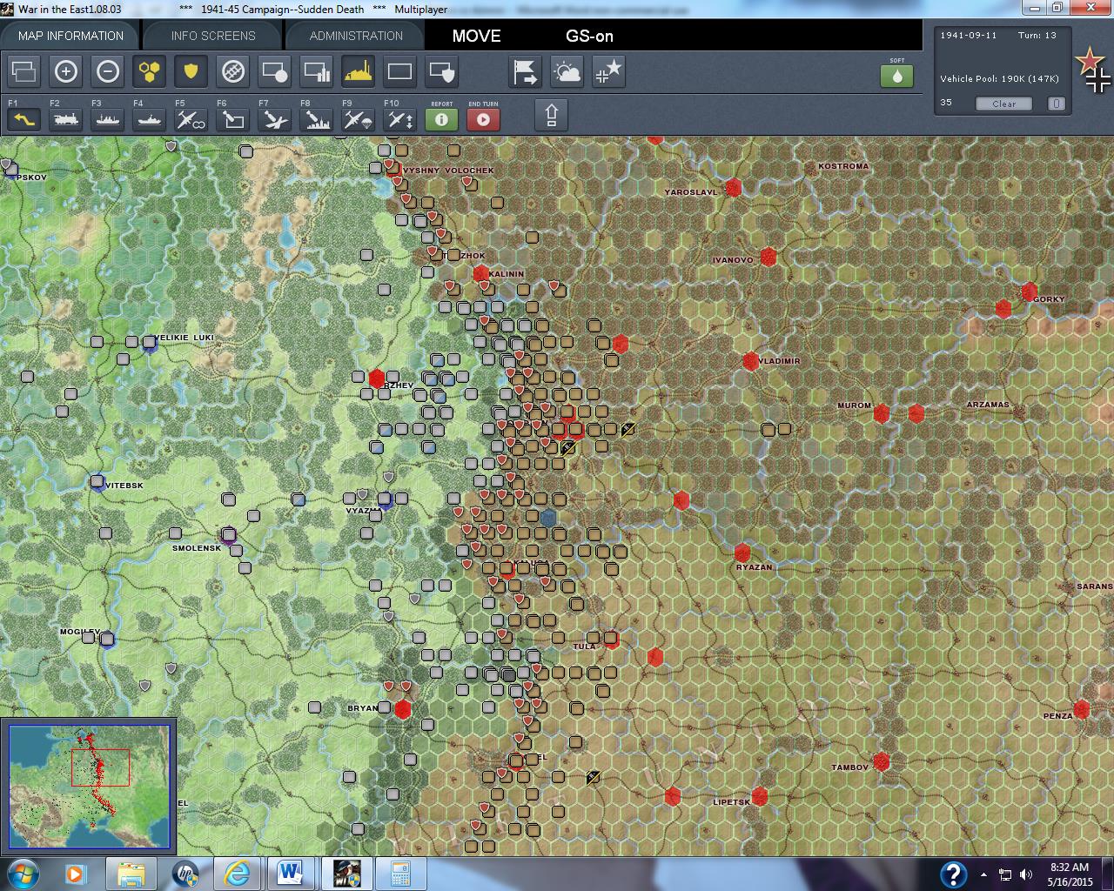Viewport: 1114px width, 891px height.
Task: Select F6 bomb unit mode
Action: [x=233, y=119]
